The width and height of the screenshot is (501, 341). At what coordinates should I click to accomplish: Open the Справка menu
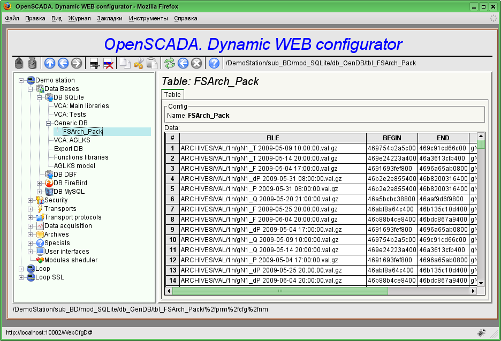[x=186, y=19]
